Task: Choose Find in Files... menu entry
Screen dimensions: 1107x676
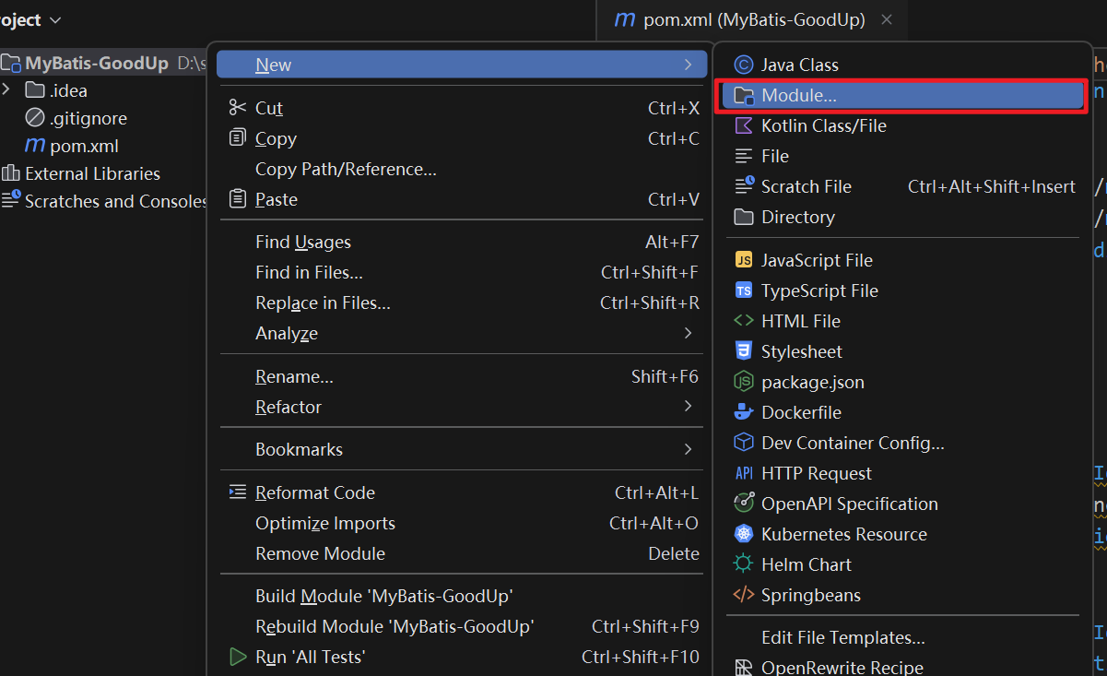Action: click(x=309, y=272)
